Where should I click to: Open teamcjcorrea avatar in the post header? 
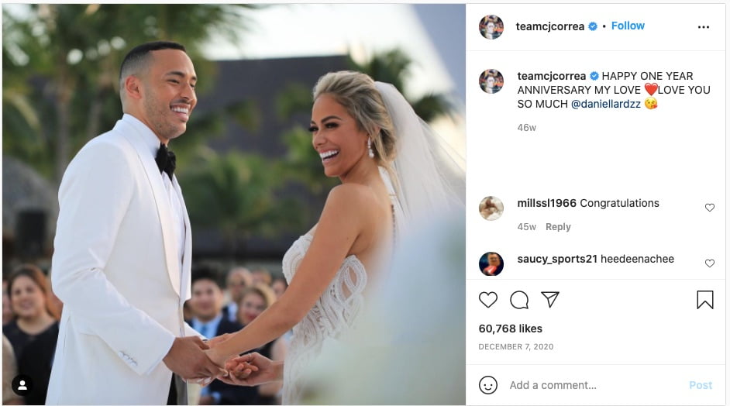click(491, 27)
